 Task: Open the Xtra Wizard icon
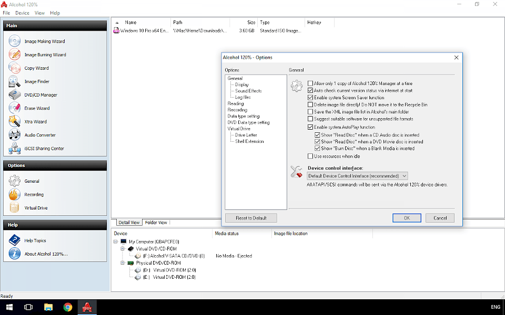coord(15,121)
